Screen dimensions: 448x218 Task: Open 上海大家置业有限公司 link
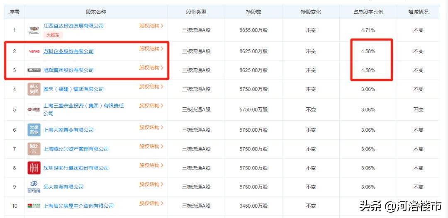click(x=68, y=130)
